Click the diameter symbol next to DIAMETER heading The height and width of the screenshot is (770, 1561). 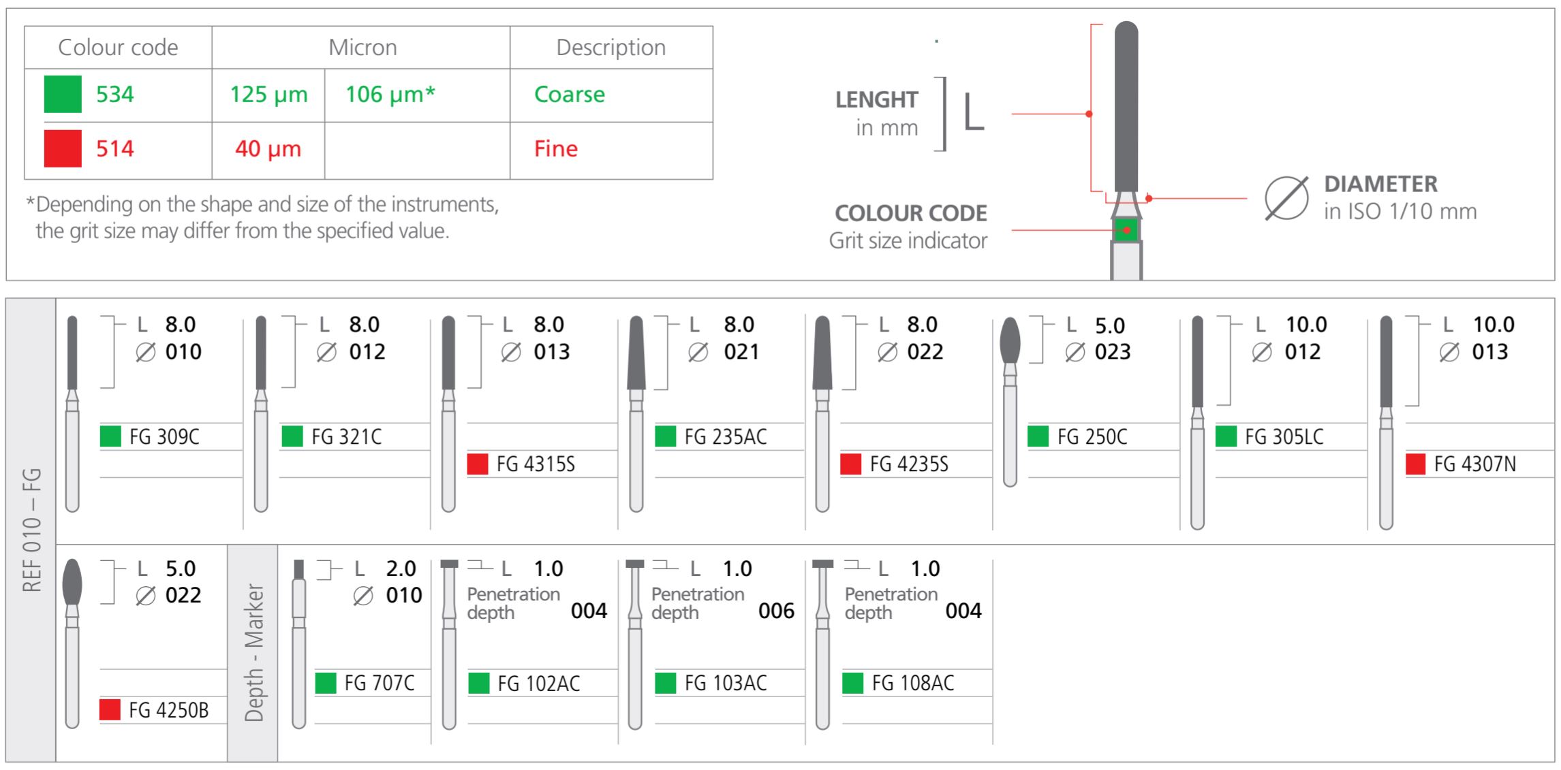(x=1286, y=198)
